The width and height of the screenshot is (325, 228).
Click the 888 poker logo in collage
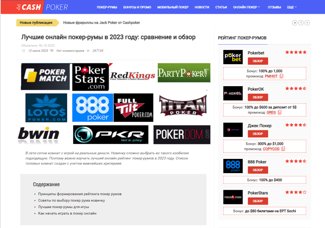(93, 108)
